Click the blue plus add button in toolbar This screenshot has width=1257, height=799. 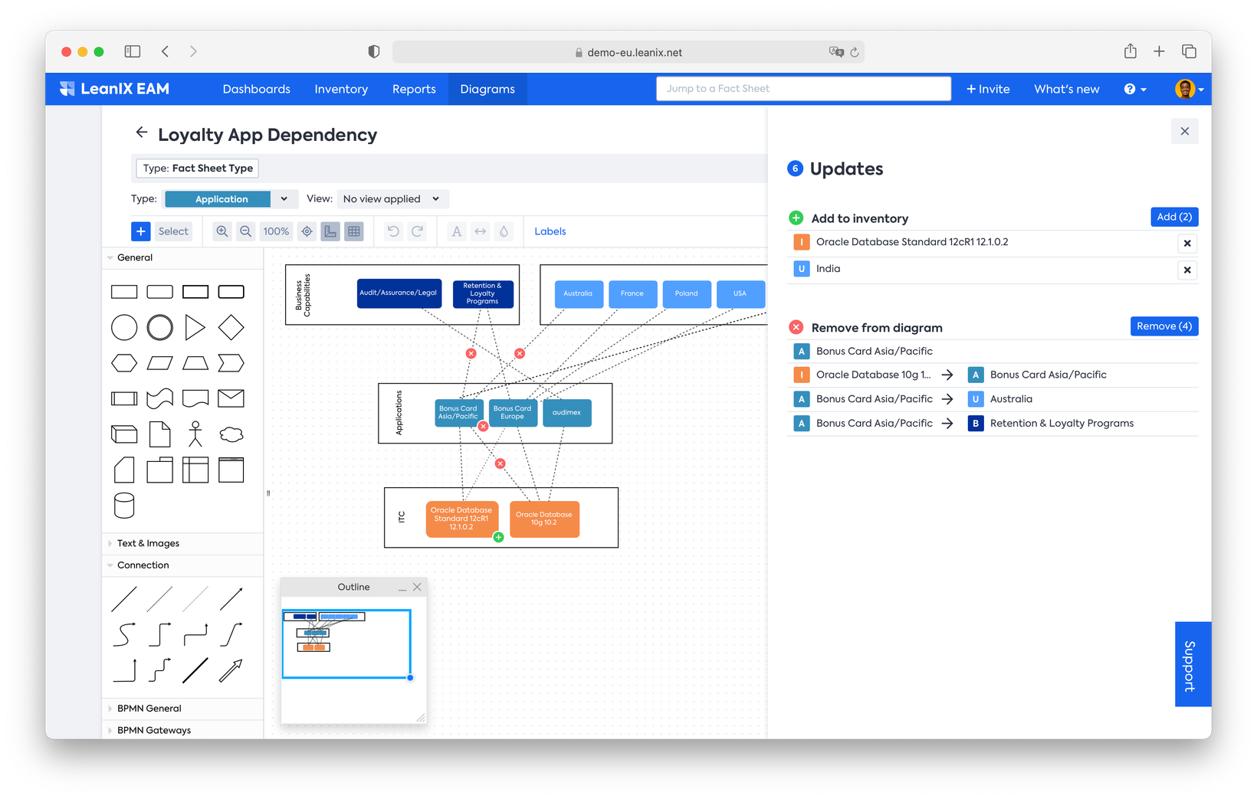(x=140, y=231)
